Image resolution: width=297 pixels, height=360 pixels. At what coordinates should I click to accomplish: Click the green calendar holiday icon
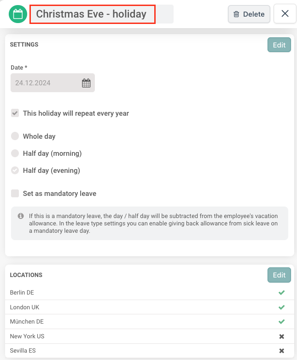[17, 14]
